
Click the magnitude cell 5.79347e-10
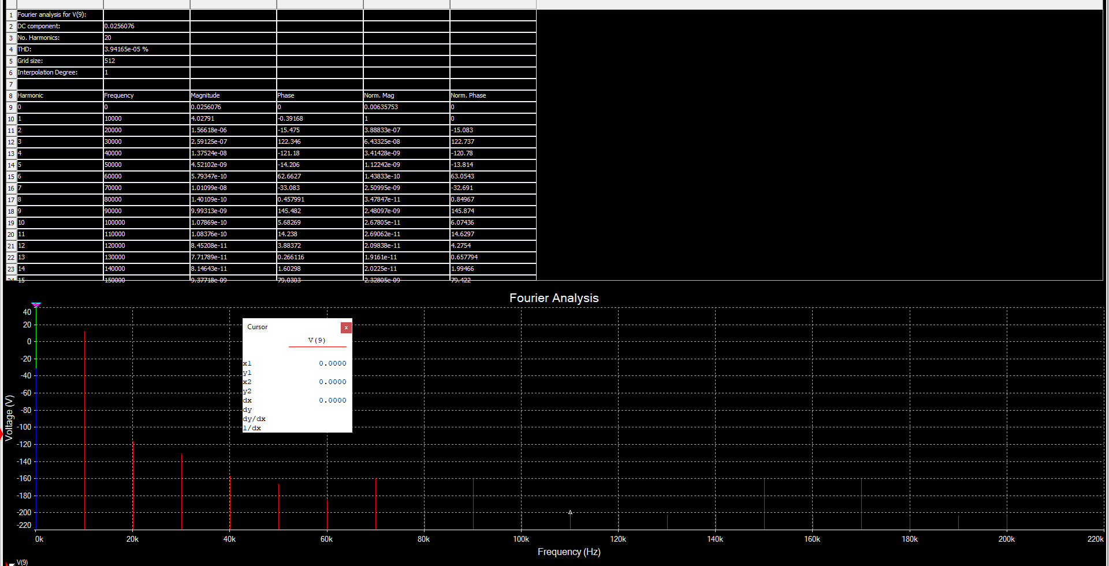click(233, 177)
